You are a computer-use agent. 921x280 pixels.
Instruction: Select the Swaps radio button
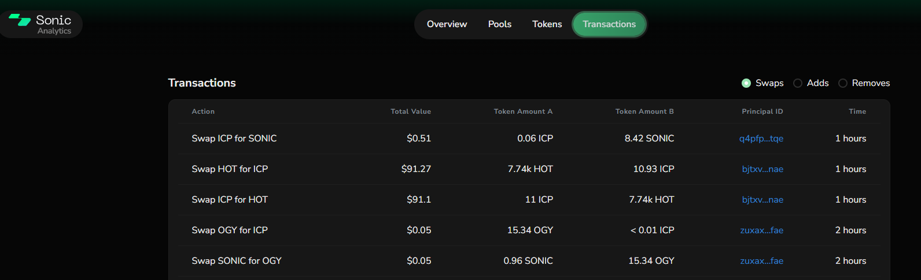coord(746,83)
